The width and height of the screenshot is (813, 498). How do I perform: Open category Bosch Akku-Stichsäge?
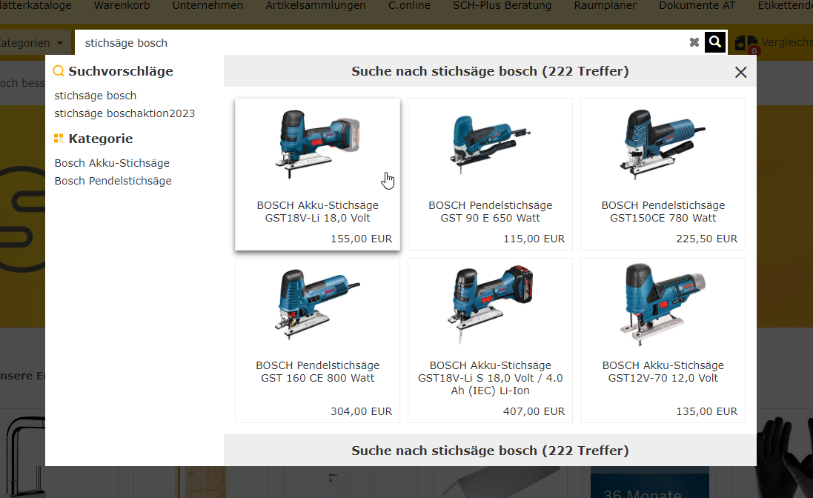pyautogui.click(x=112, y=163)
